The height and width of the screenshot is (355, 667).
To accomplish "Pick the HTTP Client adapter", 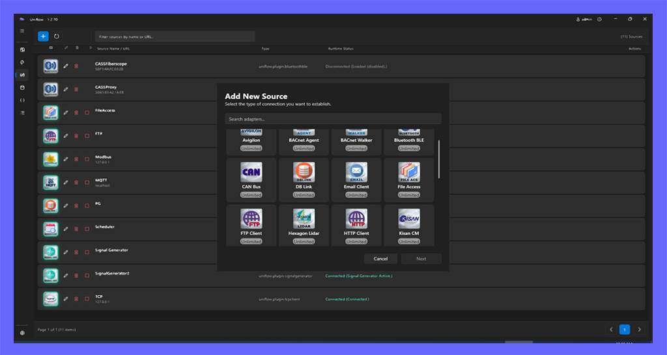I will tap(356, 226).
